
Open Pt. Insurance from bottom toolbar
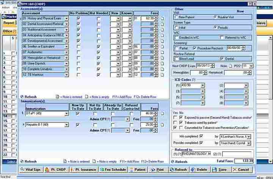[83, 169]
